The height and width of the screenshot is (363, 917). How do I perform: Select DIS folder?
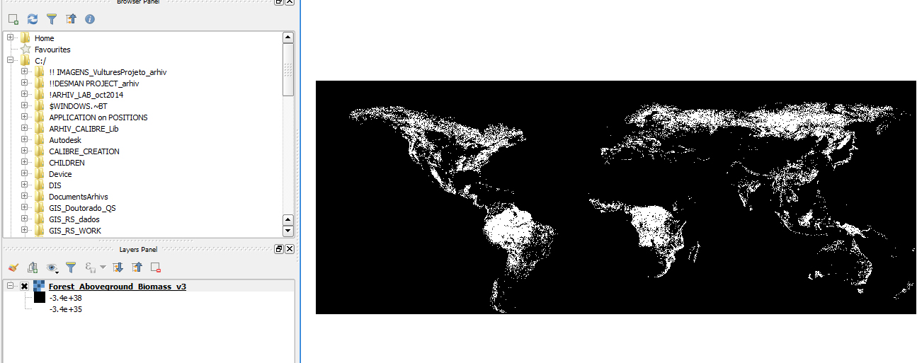click(55, 185)
